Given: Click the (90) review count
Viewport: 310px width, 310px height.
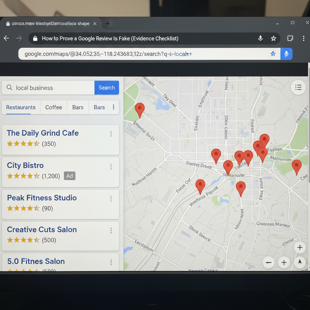Looking at the screenshot, I should 48,208.
